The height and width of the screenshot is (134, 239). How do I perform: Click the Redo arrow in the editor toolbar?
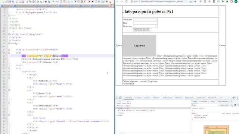[x=41, y=1]
